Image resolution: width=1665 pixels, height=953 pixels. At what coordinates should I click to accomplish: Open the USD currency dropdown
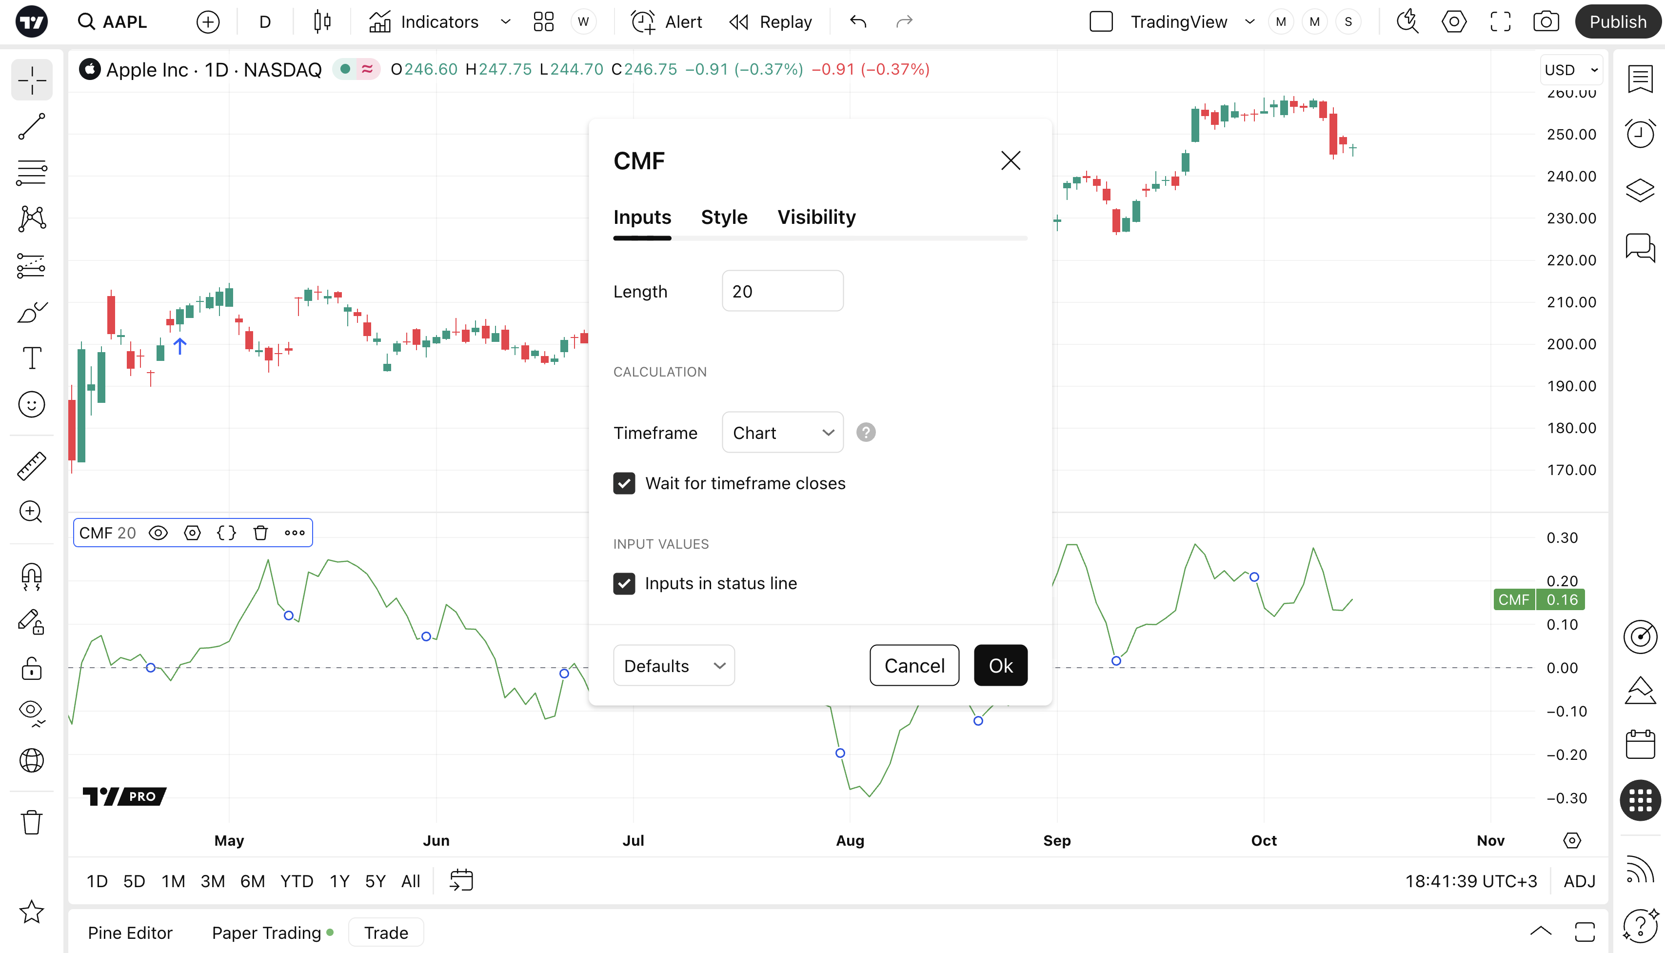(x=1571, y=70)
